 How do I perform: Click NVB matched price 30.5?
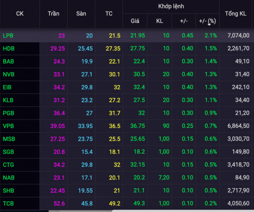tap(139, 74)
